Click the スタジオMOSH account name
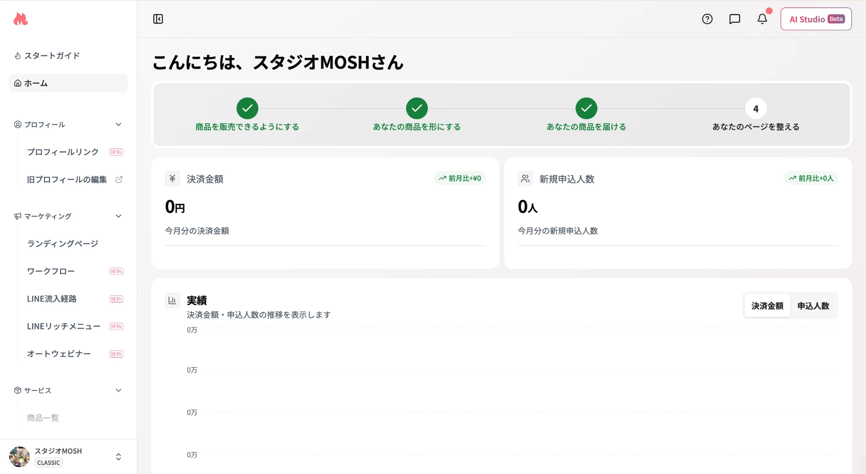The height and width of the screenshot is (474, 866). coord(58,451)
